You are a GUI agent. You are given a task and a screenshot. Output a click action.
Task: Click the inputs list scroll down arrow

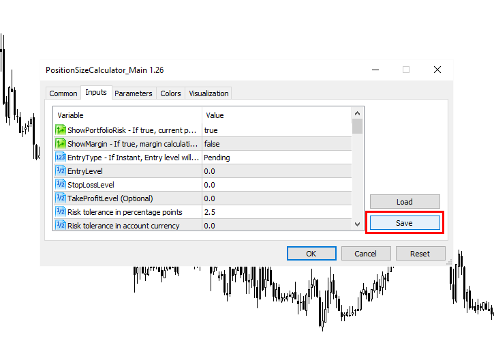point(357,224)
